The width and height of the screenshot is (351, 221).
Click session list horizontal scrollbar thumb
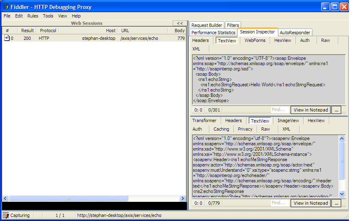(69, 198)
